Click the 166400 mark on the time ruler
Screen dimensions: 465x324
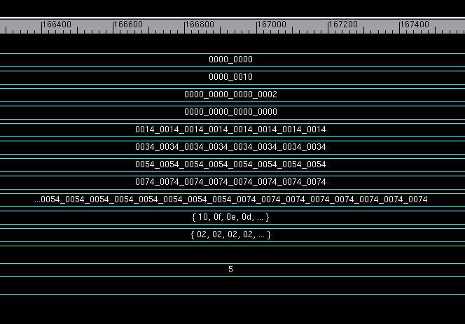57,24
